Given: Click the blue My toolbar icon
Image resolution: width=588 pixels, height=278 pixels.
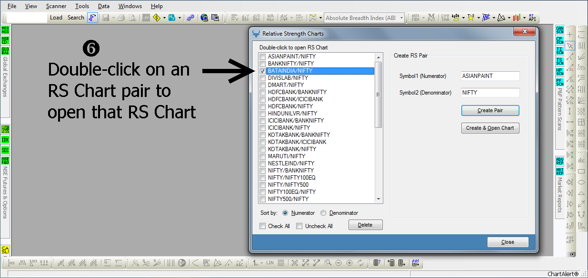Looking at the screenshot, I should [x=172, y=18].
